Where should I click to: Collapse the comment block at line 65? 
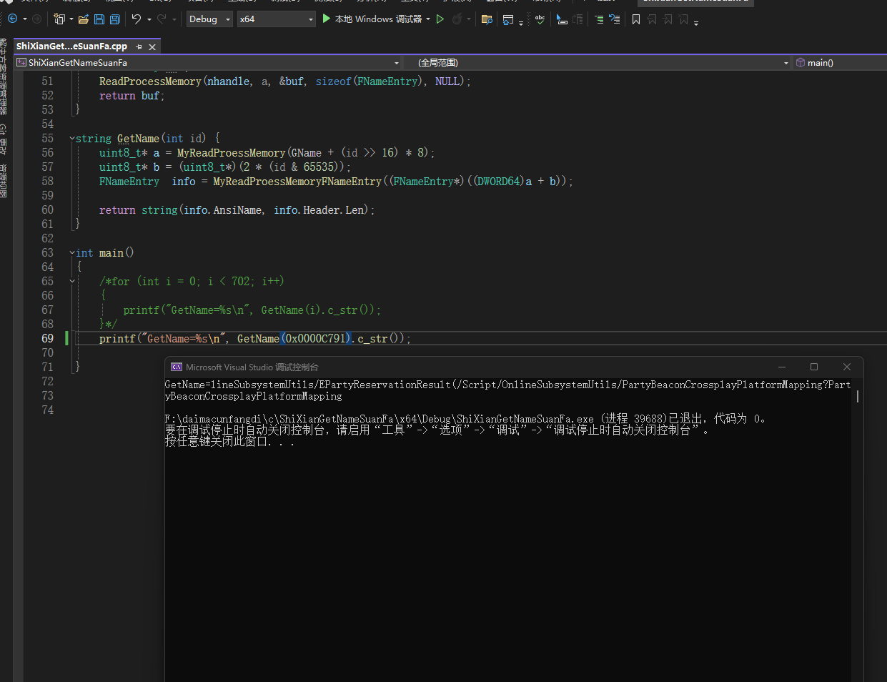[x=71, y=282]
